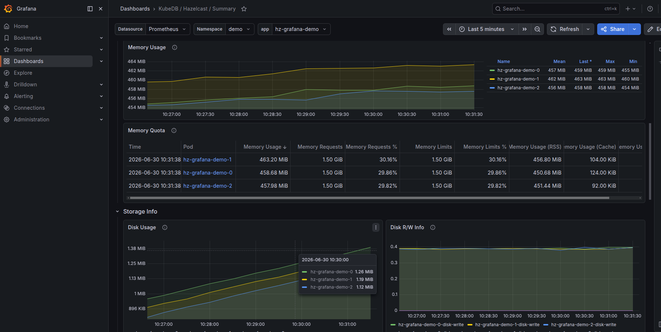Shift time range backwards
661x332 pixels.
pyautogui.click(x=449, y=29)
